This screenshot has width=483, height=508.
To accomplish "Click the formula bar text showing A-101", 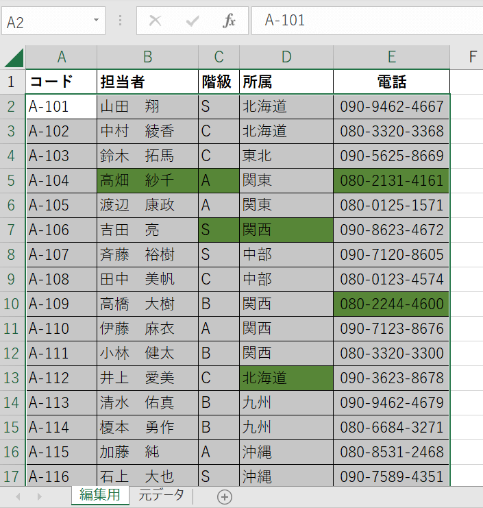I will coord(285,21).
